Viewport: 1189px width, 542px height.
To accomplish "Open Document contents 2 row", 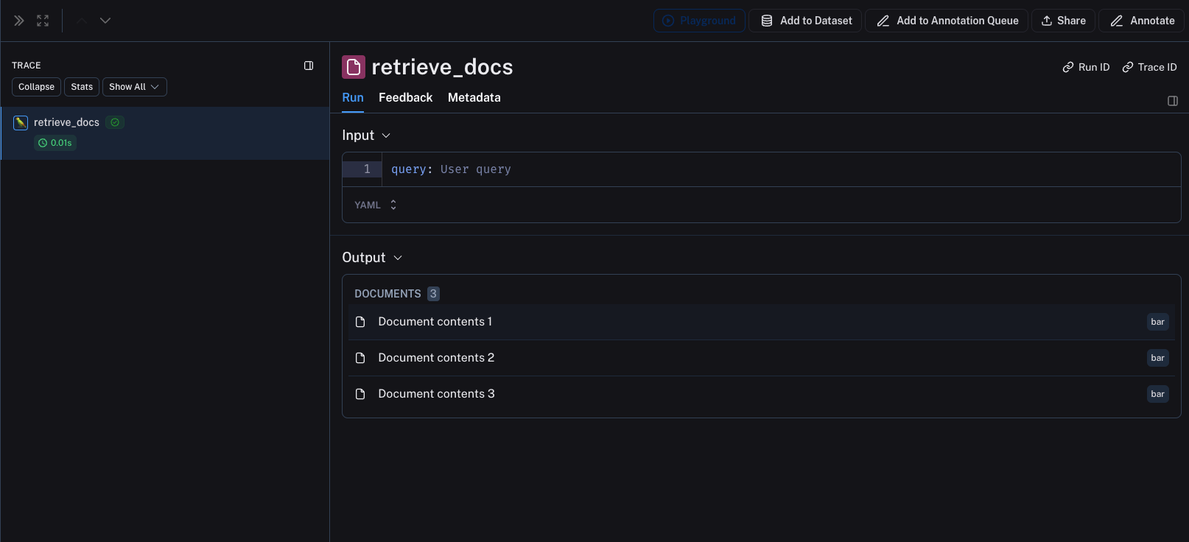I will (762, 358).
